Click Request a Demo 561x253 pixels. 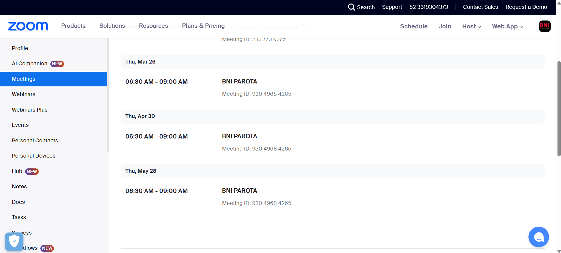pos(526,7)
